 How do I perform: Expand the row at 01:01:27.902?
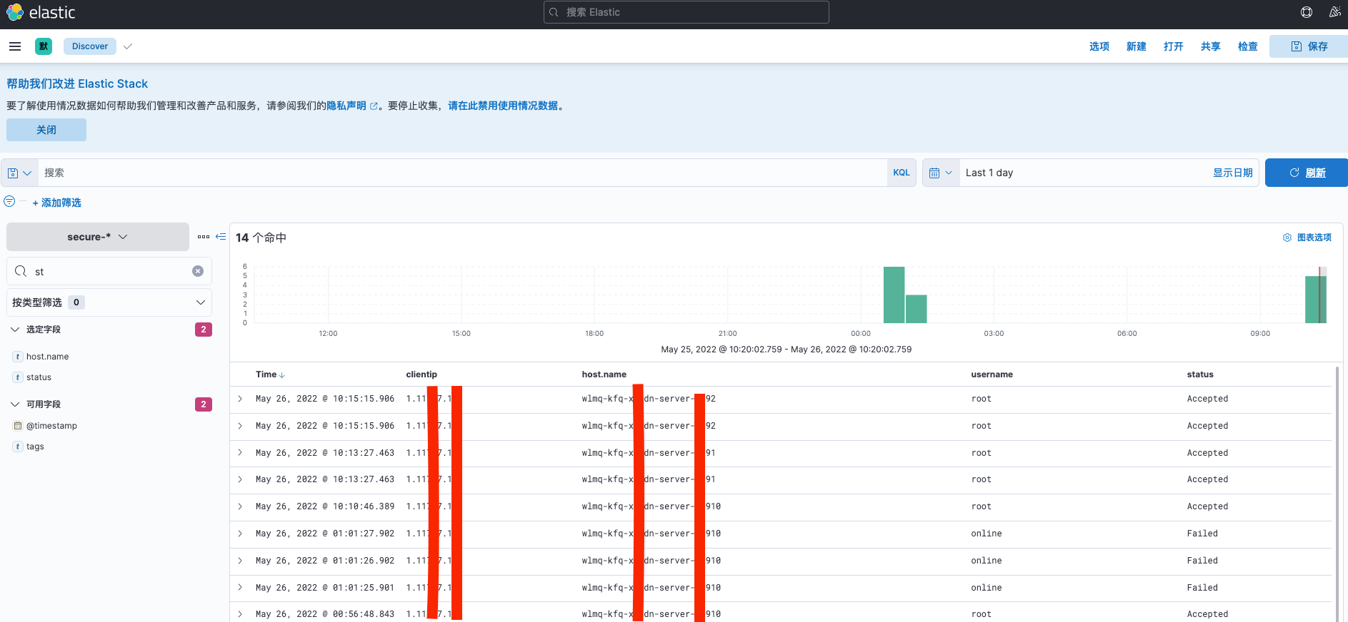tap(240, 534)
